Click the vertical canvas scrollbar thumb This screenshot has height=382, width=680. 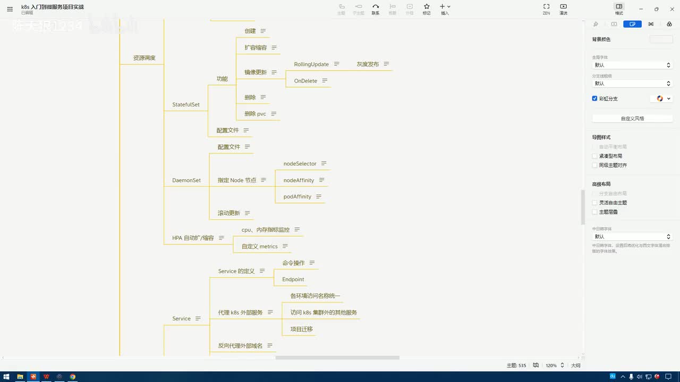583,207
